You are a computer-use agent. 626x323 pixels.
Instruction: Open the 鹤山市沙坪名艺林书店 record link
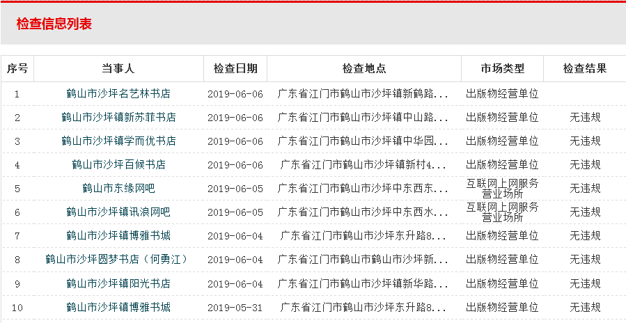pos(118,93)
